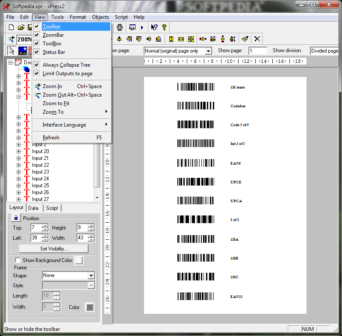Click the make same size icon
The width and height of the screenshot is (342, 336).
coord(191,39)
